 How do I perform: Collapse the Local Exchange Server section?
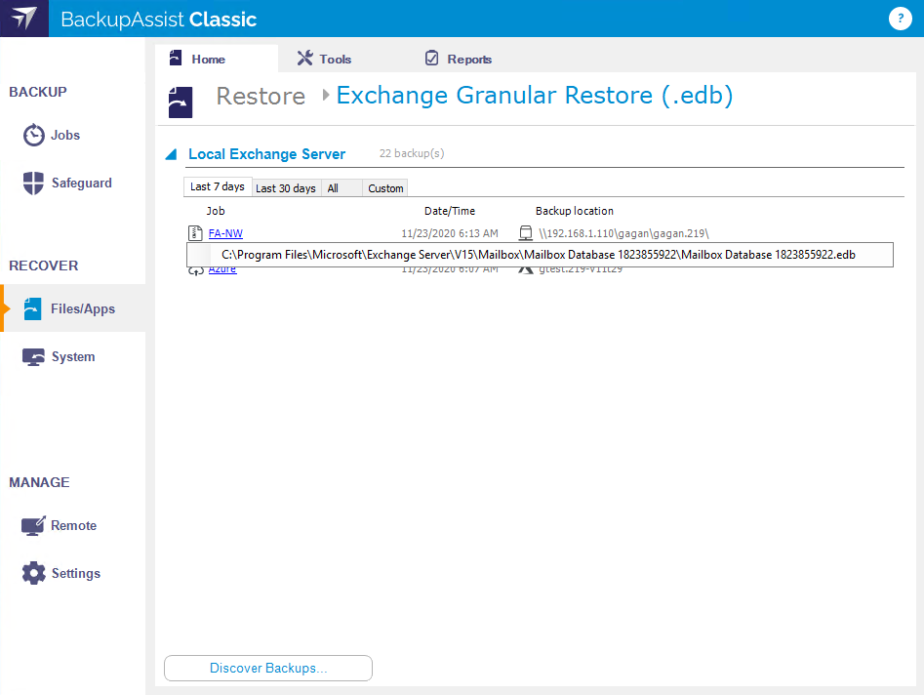(x=171, y=154)
